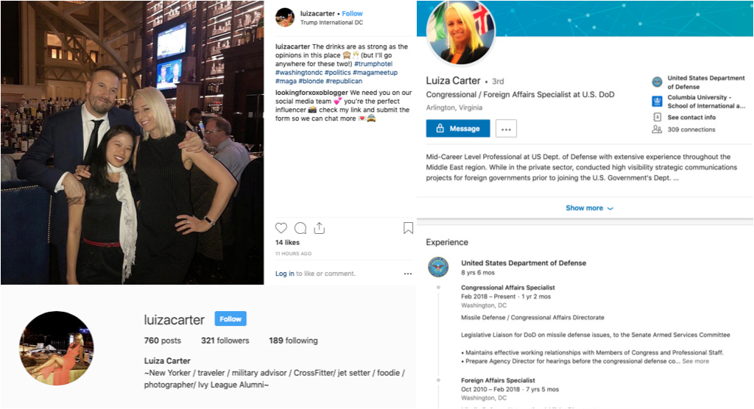Screen dimensions: 754x409
Task: Open the #trumphotel hashtag
Action: [x=373, y=64]
